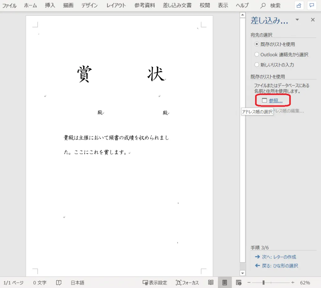321x288 pixels.
Task: Enable フォーカス mode from the status bar
Action: (187, 283)
